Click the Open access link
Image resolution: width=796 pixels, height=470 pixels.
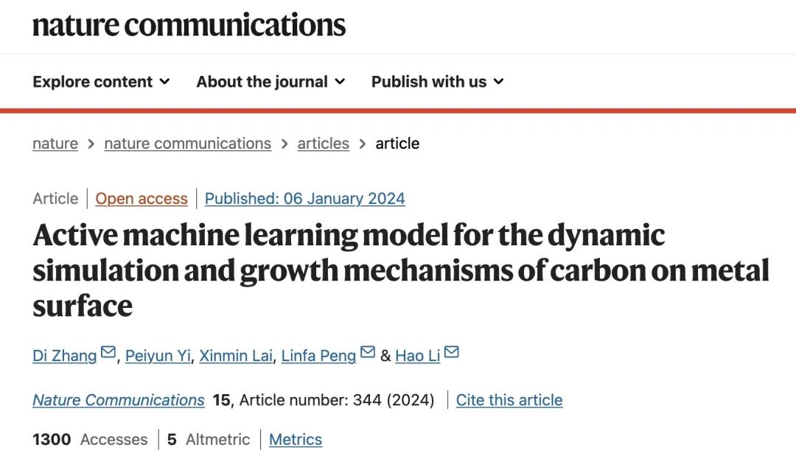tap(142, 198)
